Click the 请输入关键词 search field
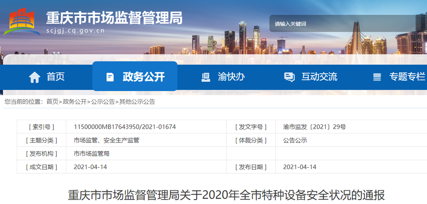Screen dimensions: 427x204 pos(348,24)
